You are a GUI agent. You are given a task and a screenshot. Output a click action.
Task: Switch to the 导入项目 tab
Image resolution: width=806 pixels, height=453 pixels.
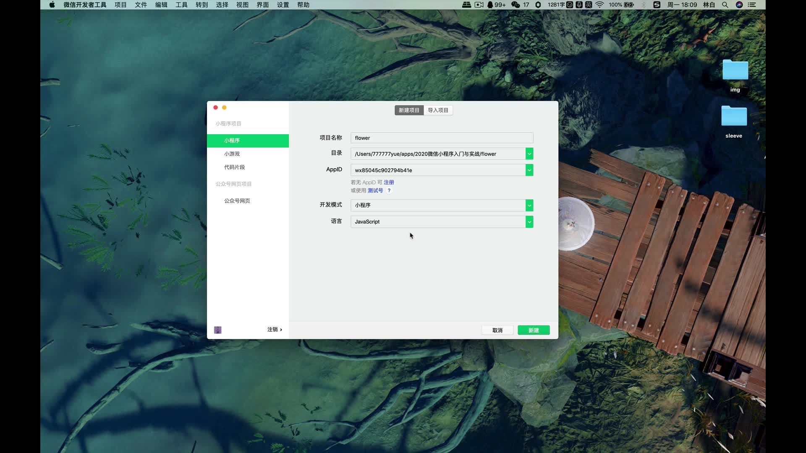pyautogui.click(x=438, y=110)
